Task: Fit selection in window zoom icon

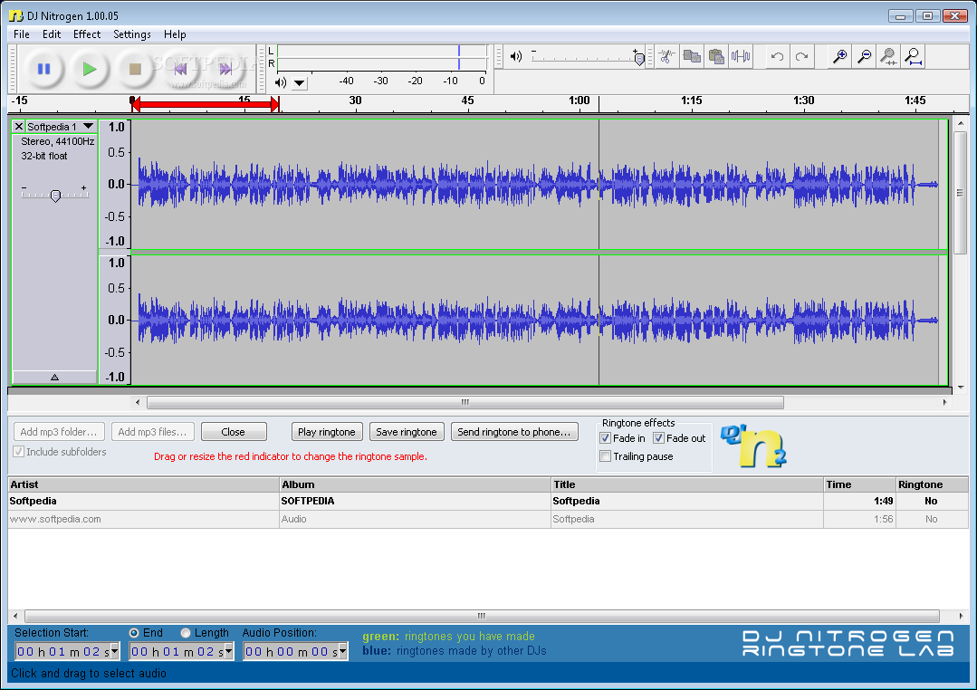Action: pos(888,57)
